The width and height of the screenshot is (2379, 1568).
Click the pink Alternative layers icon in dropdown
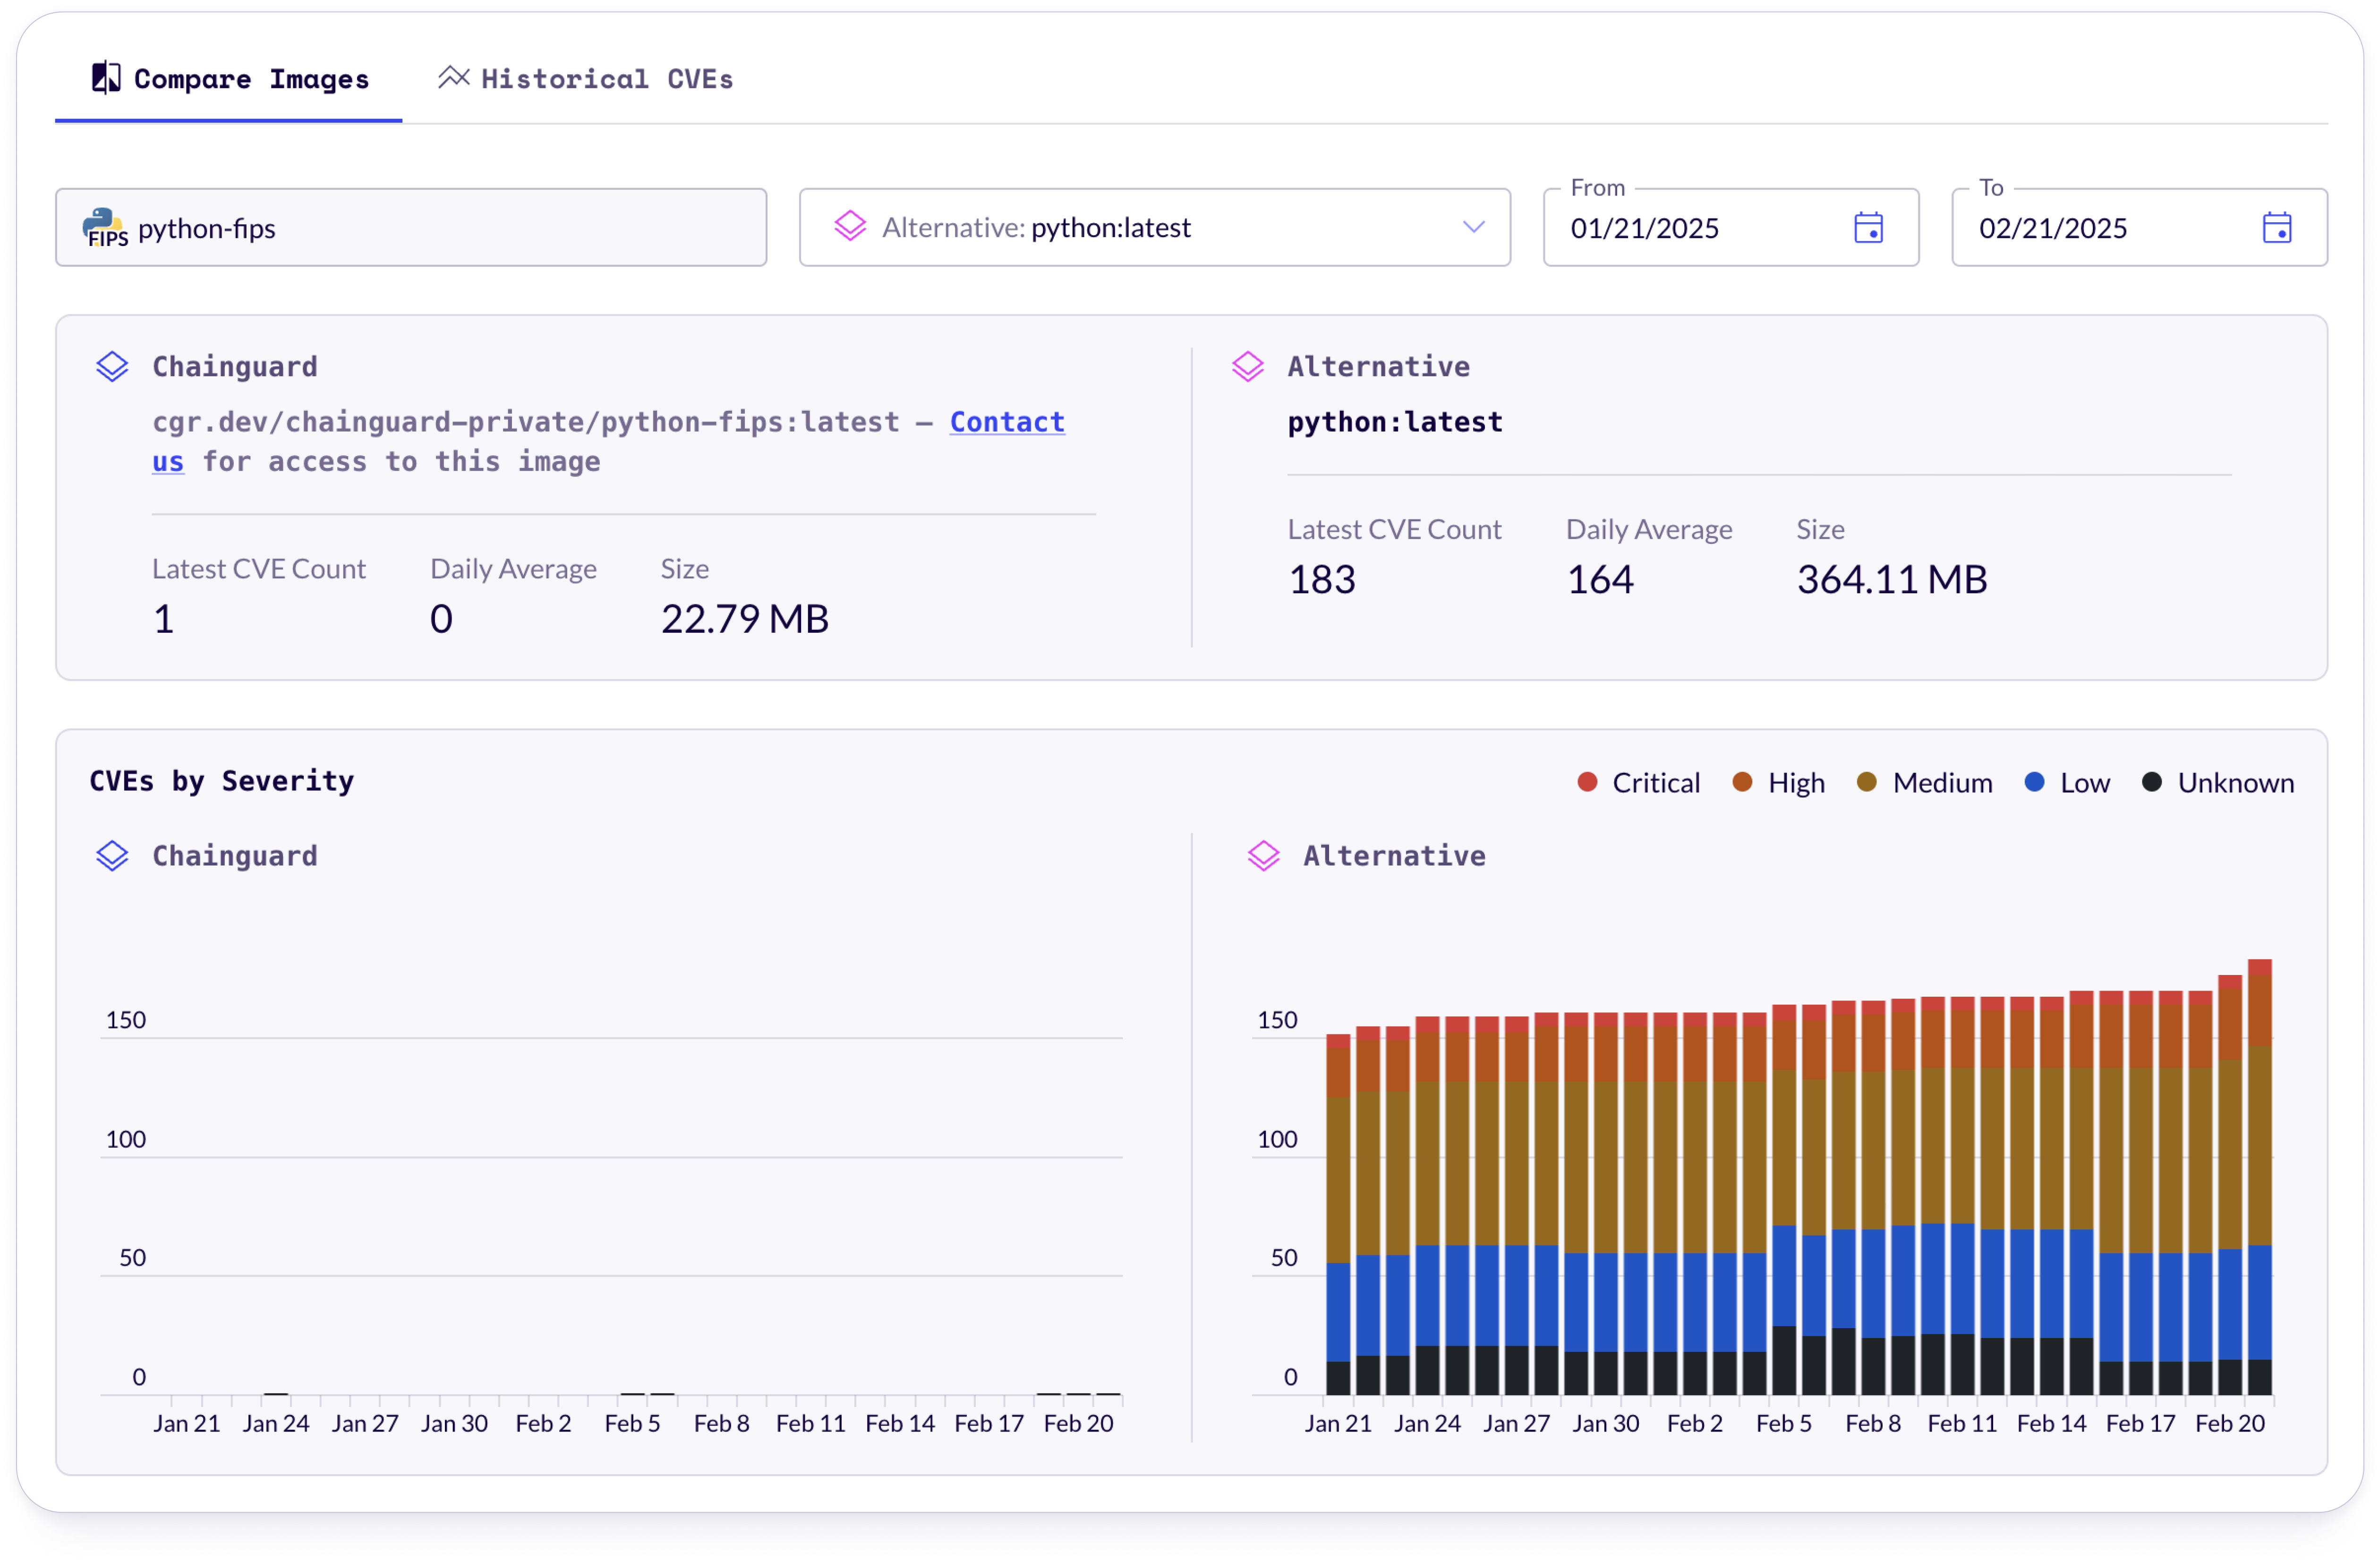click(x=849, y=227)
